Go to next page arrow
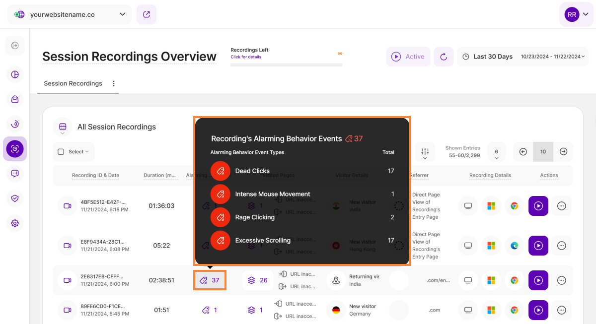Viewport: 596px width, 324px height. click(563, 152)
